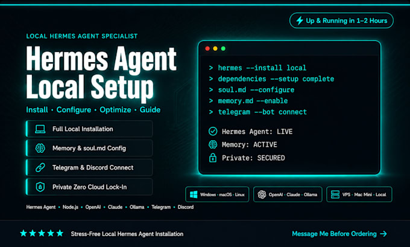The image size is (410, 247).
Task: Select the Telegram & Discord Connect card
Action: (x=89, y=168)
